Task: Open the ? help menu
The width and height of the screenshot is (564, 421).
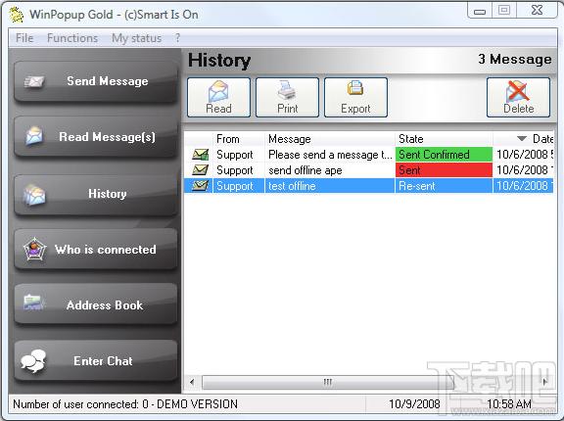Action: 177,38
